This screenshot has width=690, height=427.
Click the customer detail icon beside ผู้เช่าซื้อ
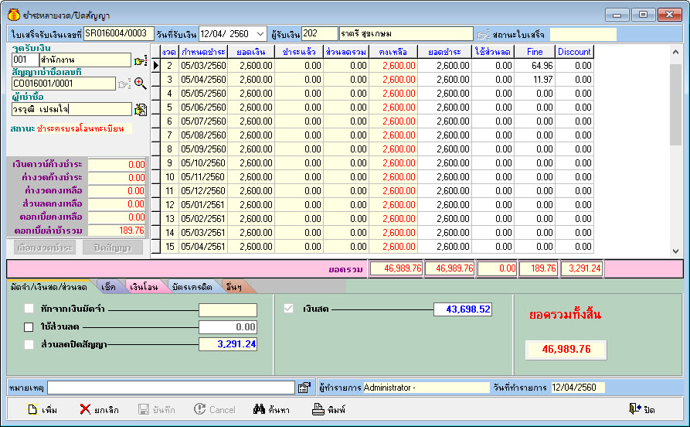tap(141, 109)
